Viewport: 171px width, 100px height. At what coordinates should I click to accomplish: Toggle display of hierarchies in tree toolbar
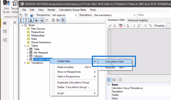coord(31,20)
